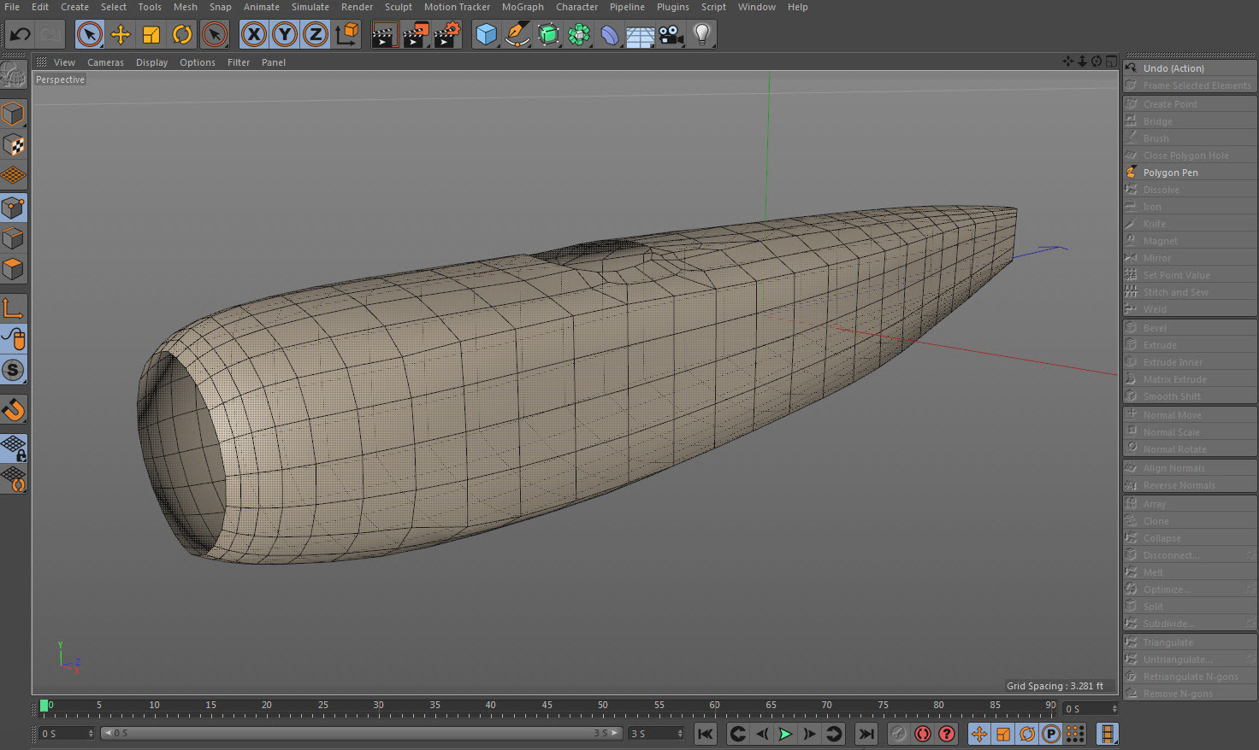This screenshot has width=1259, height=750.
Task: Toggle Snap magnet icon in sidebar
Action: point(14,410)
